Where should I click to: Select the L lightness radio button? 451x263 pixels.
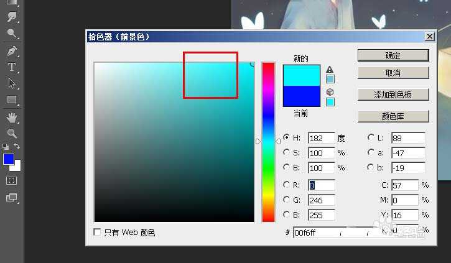pos(371,137)
